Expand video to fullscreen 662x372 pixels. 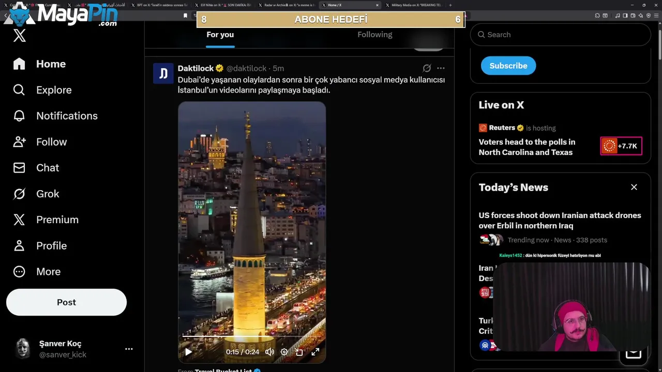click(x=315, y=352)
